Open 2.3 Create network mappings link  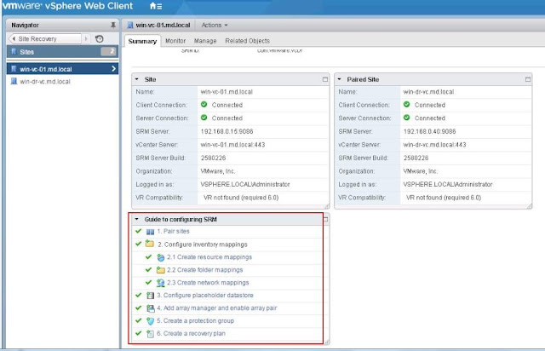point(208,283)
